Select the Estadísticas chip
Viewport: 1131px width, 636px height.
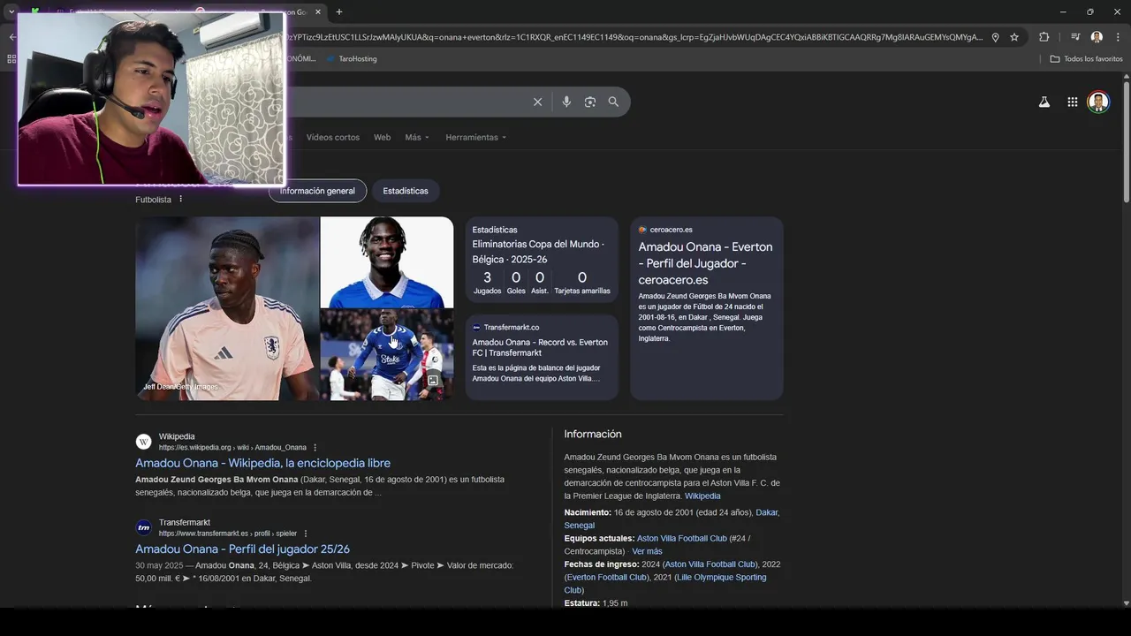[x=406, y=191]
